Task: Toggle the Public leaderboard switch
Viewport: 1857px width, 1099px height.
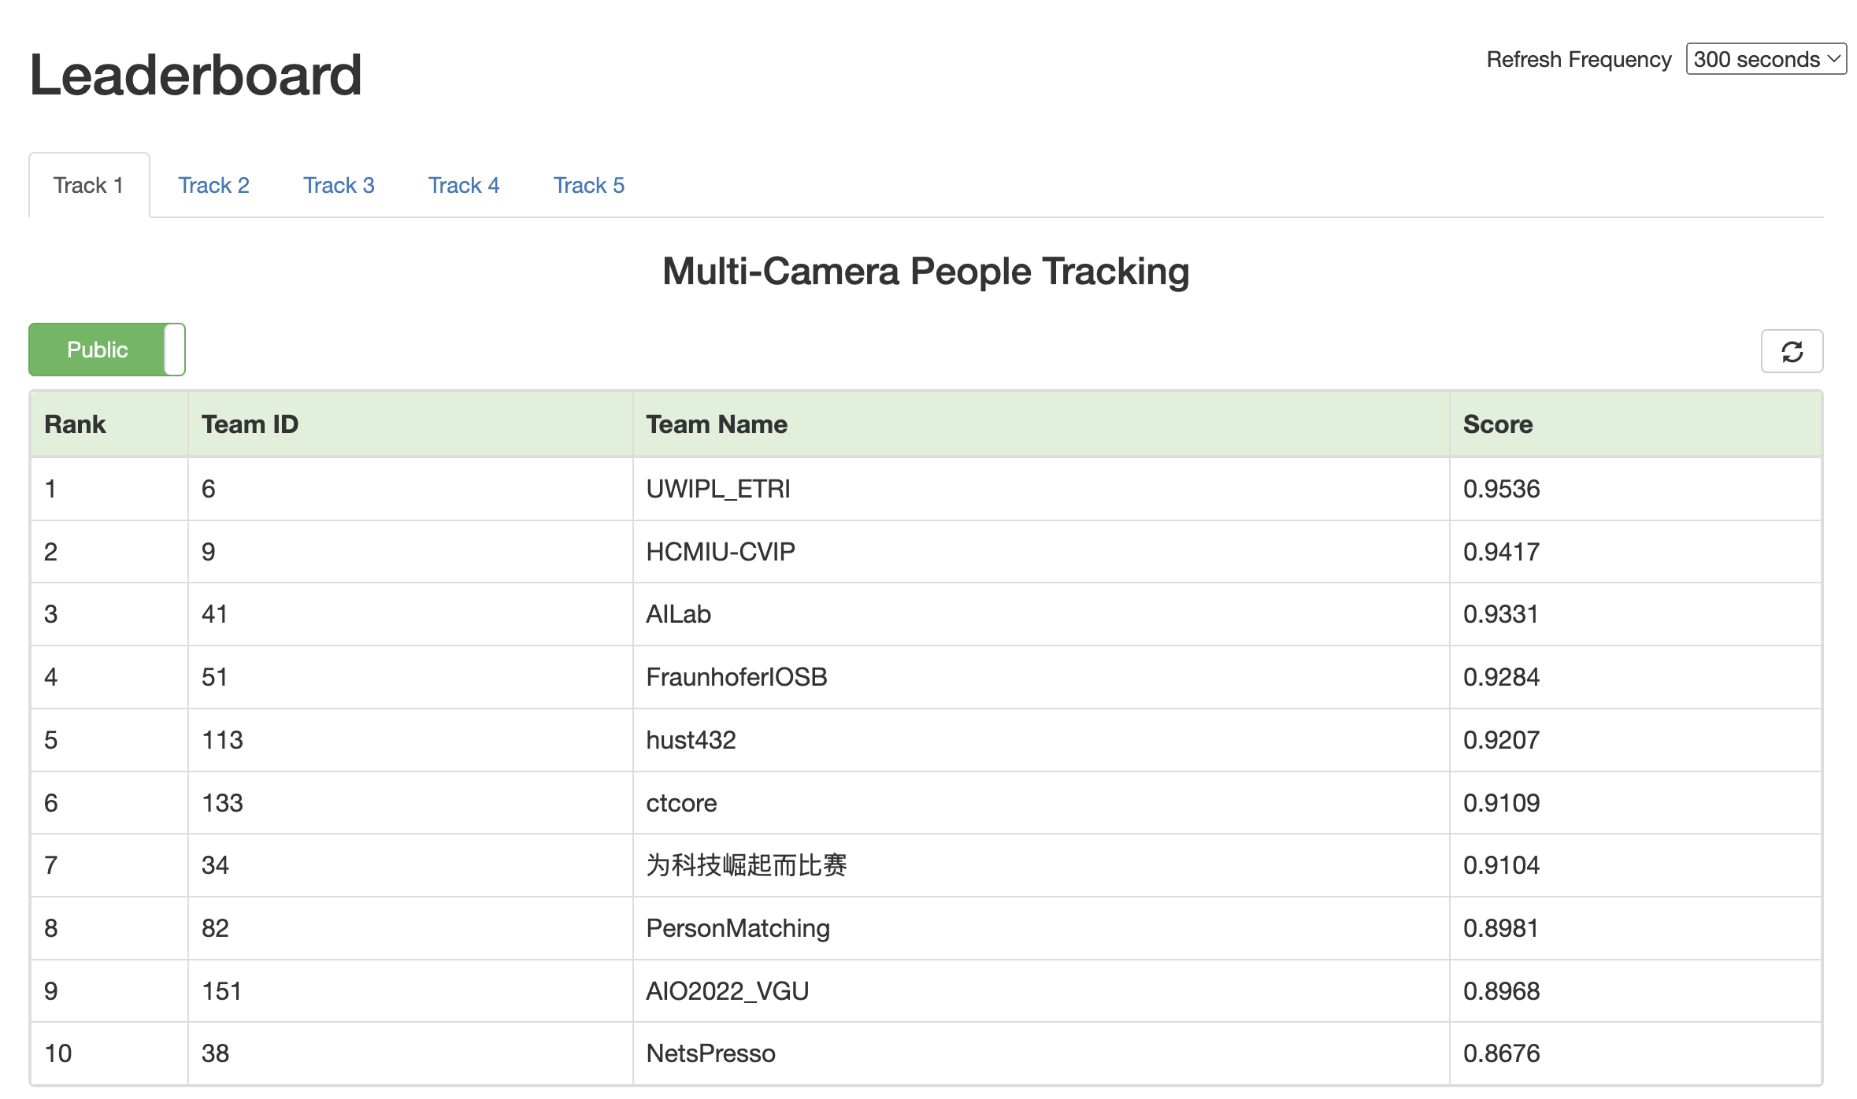Action: [107, 350]
